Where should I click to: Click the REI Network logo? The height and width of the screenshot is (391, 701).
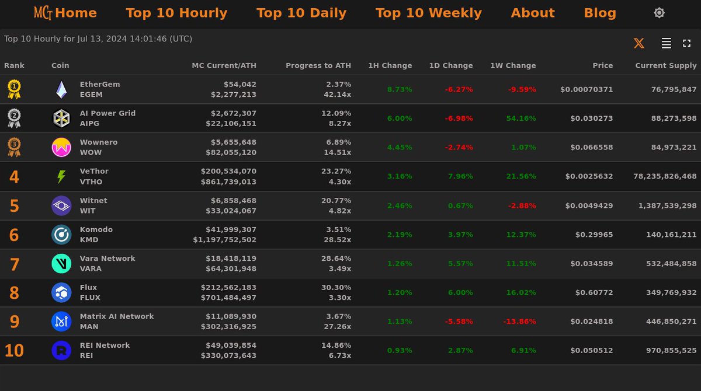[61, 351]
